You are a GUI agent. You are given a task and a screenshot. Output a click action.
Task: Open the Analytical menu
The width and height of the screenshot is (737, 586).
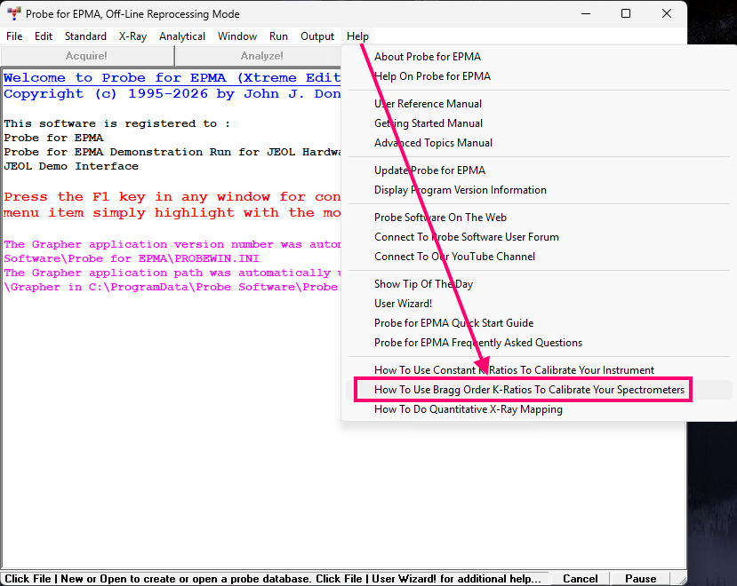coord(182,36)
